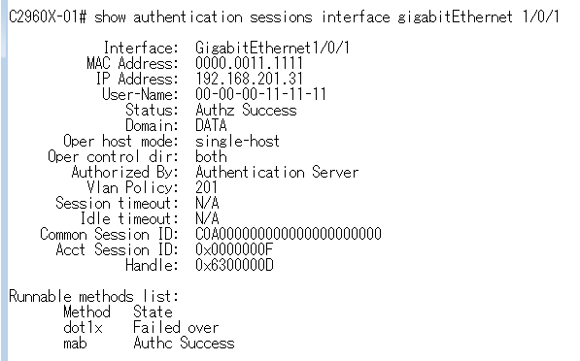Click the Authz Success status value

(246, 110)
